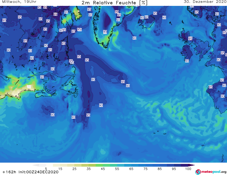
Task: Click the colorbar value '45'
Action: 103,169
